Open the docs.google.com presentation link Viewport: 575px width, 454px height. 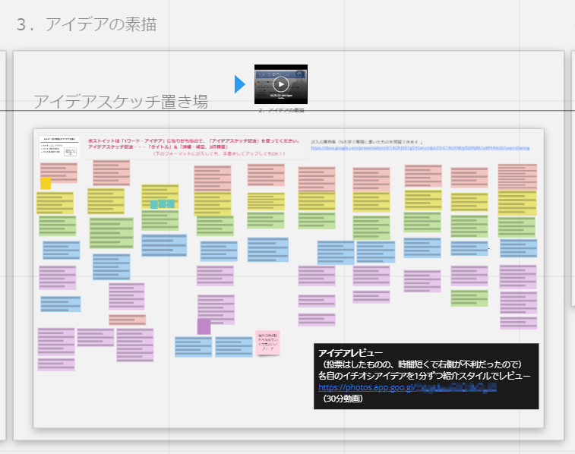[x=419, y=148]
